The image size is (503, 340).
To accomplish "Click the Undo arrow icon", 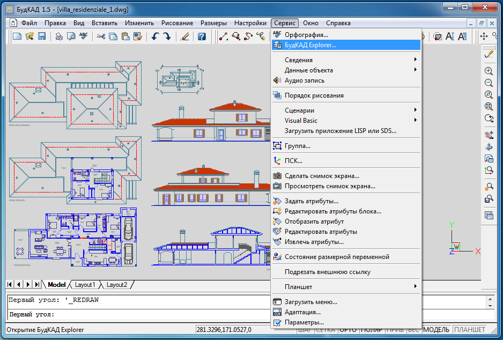I will [155, 36].
